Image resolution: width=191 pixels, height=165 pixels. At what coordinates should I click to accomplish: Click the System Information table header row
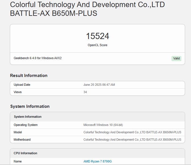coord(27,117)
